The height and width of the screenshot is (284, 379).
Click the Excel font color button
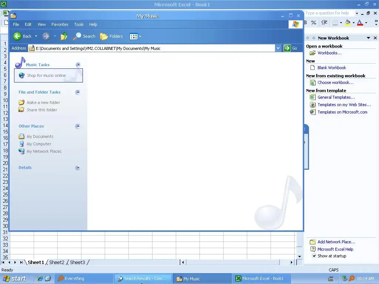[x=360, y=23]
